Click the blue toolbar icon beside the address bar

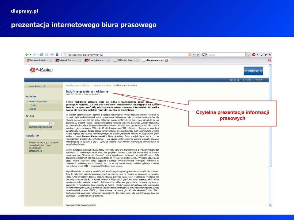click(x=57, y=55)
